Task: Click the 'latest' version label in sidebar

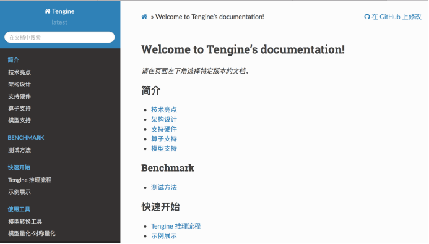Action: [59, 22]
